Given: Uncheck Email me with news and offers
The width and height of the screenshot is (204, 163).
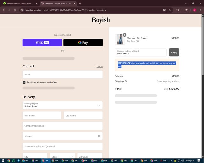Looking at the screenshot, I should 24,82.
